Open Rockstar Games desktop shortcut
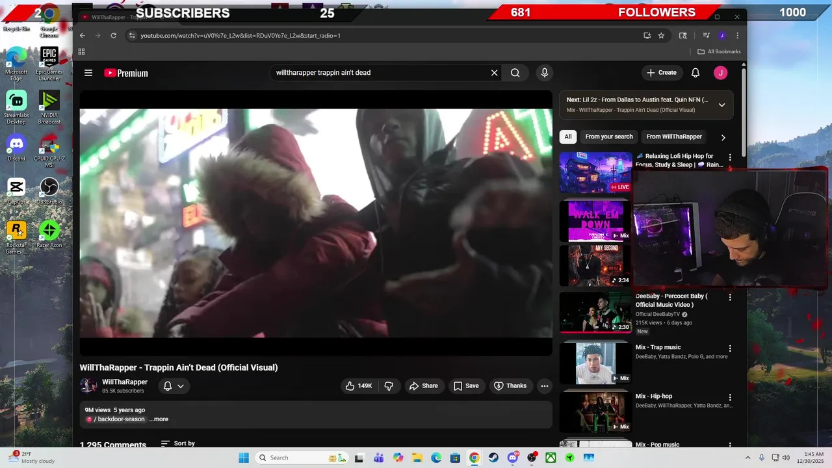832x468 pixels. click(x=16, y=238)
